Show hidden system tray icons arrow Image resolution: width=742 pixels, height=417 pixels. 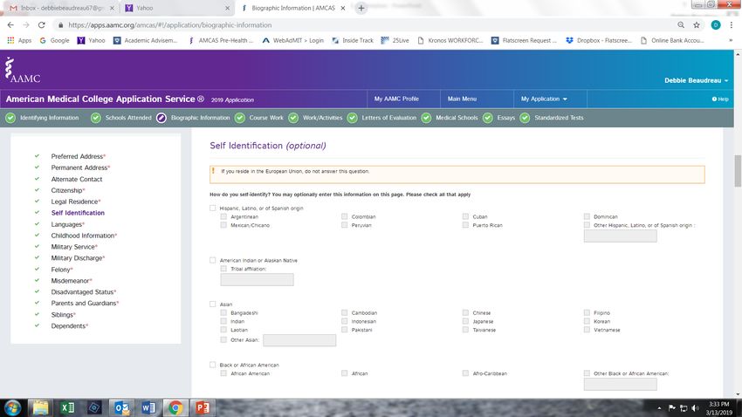click(659, 408)
